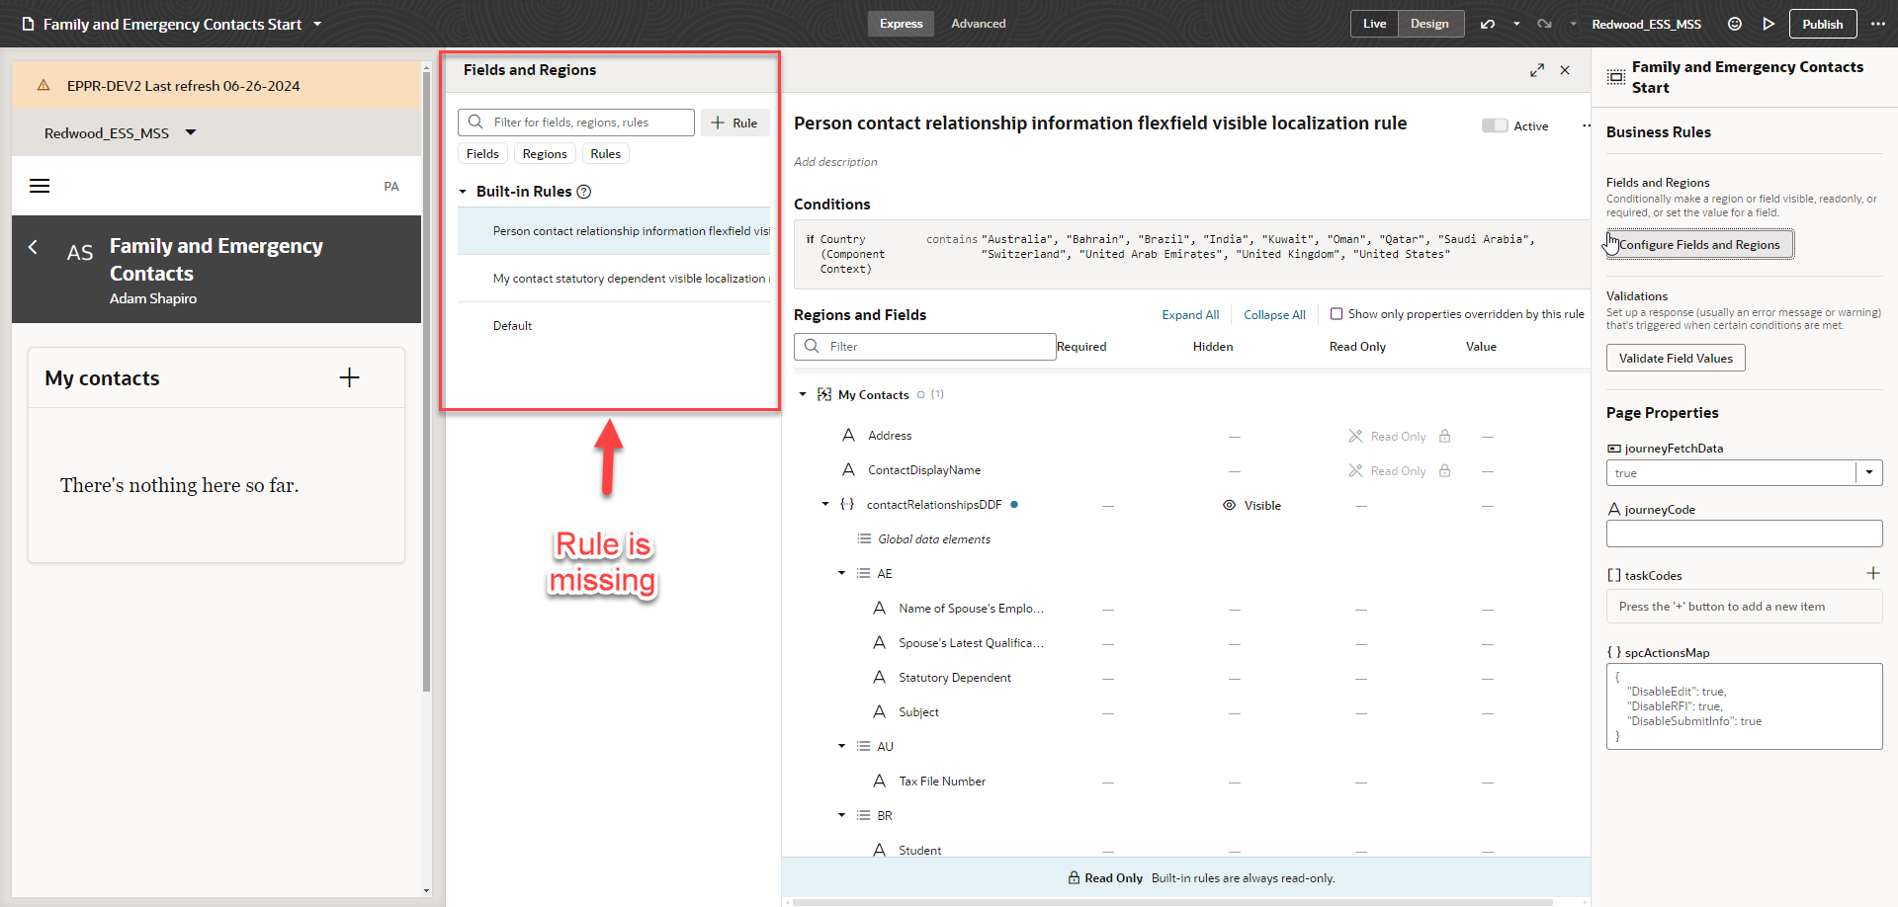This screenshot has width=1898, height=907.
Task: Click Configure Fields and Regions button
Action: (x=1699, y=244)
